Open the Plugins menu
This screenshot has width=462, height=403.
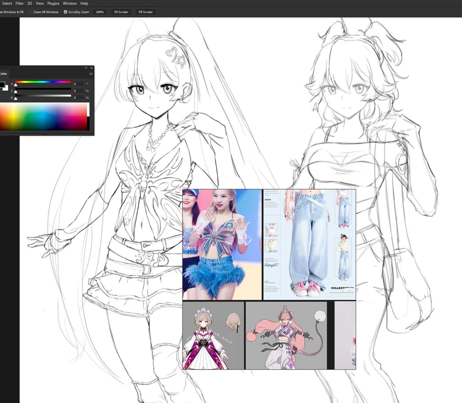tap(53, 3)
